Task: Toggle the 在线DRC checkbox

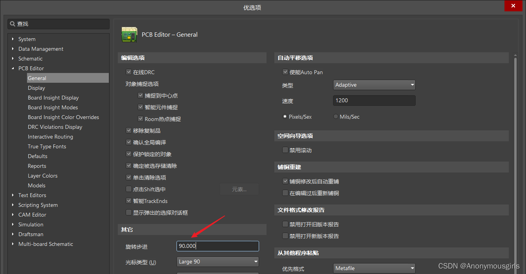Action: click(129, 72)
